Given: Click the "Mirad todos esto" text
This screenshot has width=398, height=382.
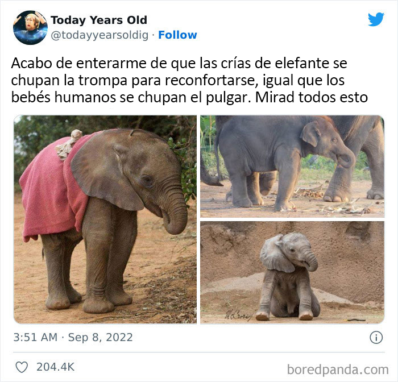Looking at the screenshot, I should (312, 97).
